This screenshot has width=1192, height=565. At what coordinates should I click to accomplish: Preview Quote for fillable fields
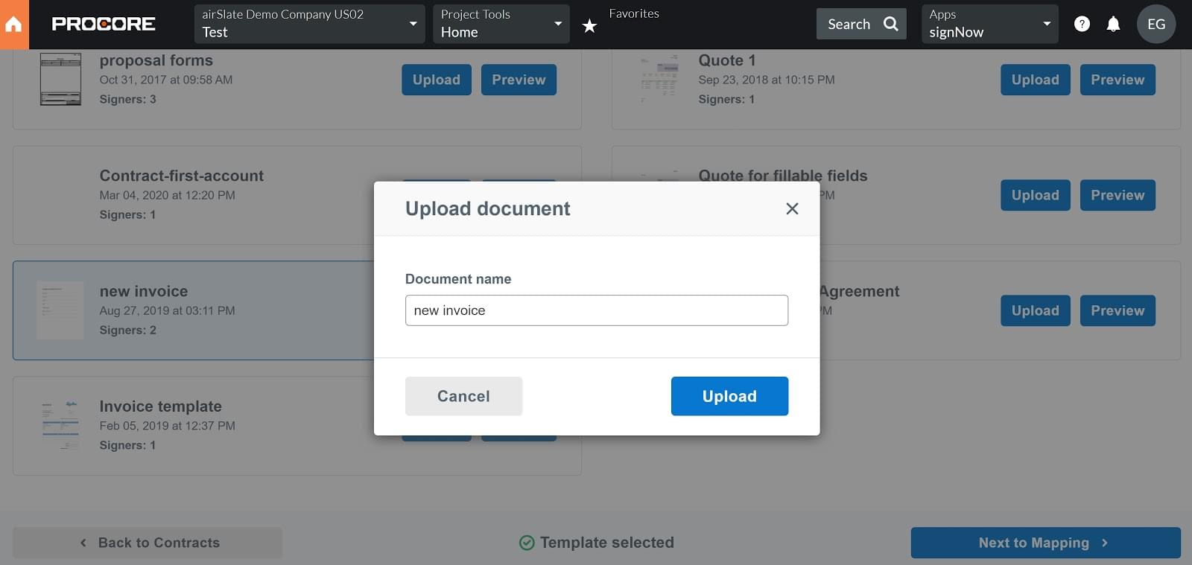[x=1117, y=195]
